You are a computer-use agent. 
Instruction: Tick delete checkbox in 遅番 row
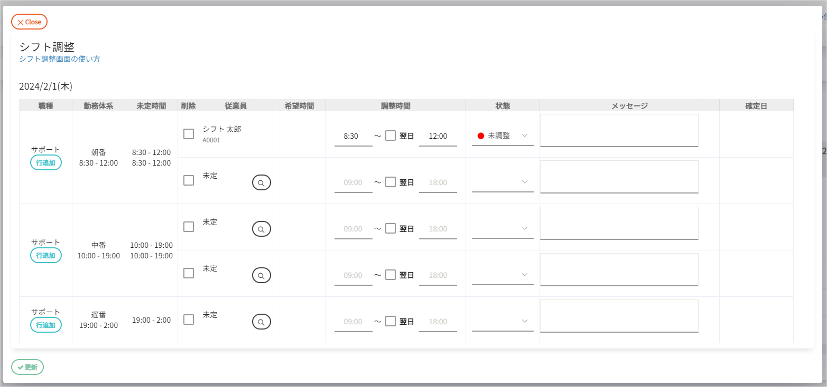point(189,320)
